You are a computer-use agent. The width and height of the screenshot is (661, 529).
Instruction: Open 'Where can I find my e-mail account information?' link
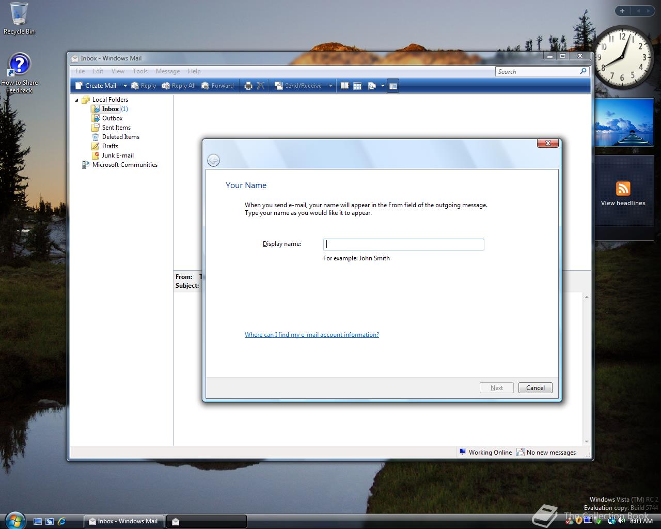(x=312, y=335)
